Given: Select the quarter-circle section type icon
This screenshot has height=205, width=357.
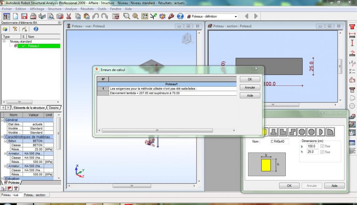Looking at the screenshot, I should click(330, 132).
